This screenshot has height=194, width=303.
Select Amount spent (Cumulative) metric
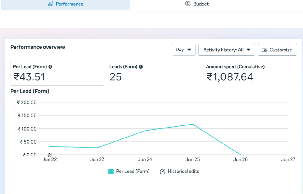coord(235,74)
